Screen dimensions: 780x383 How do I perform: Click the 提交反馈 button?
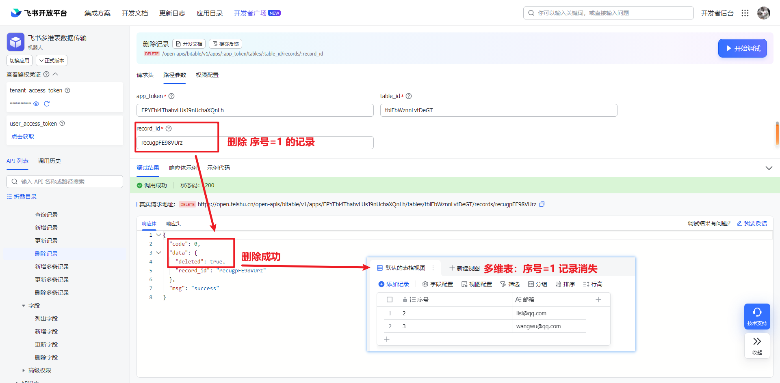point(225,44)
